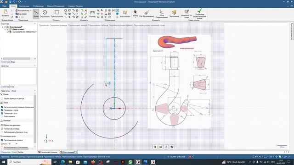Switch to the Начальная страница document tab

[x=48, y=152]
